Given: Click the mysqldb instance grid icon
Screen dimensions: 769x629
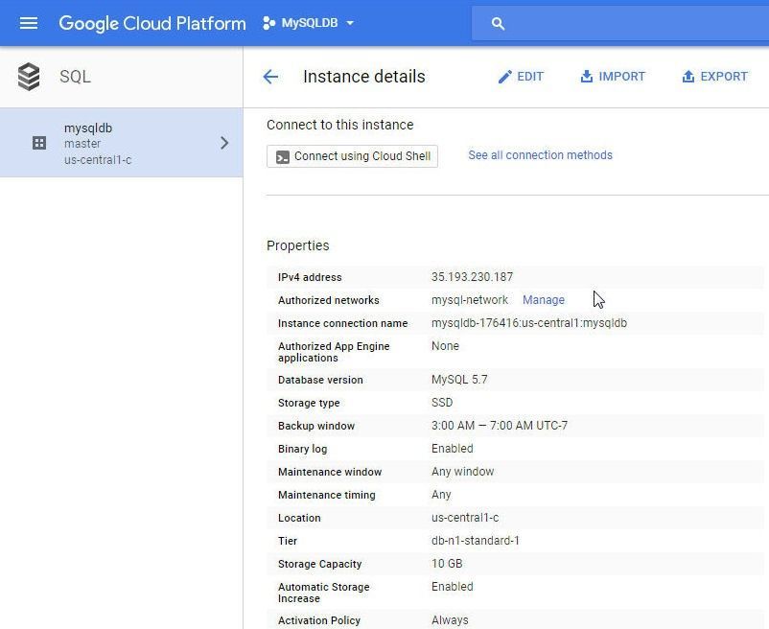Looking at the screenshot, I should 39,143.
